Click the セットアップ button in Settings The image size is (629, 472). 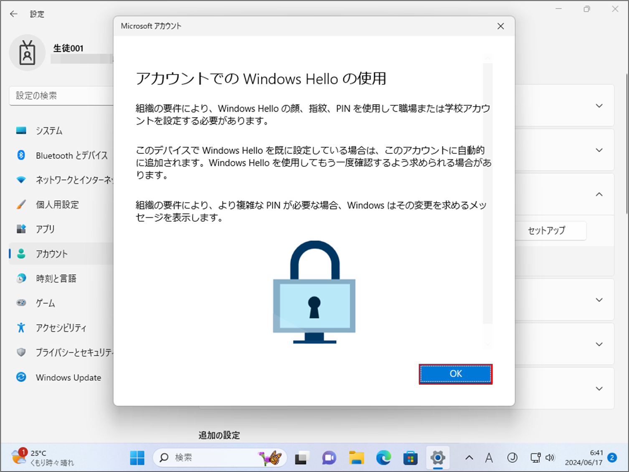[550, 230]
